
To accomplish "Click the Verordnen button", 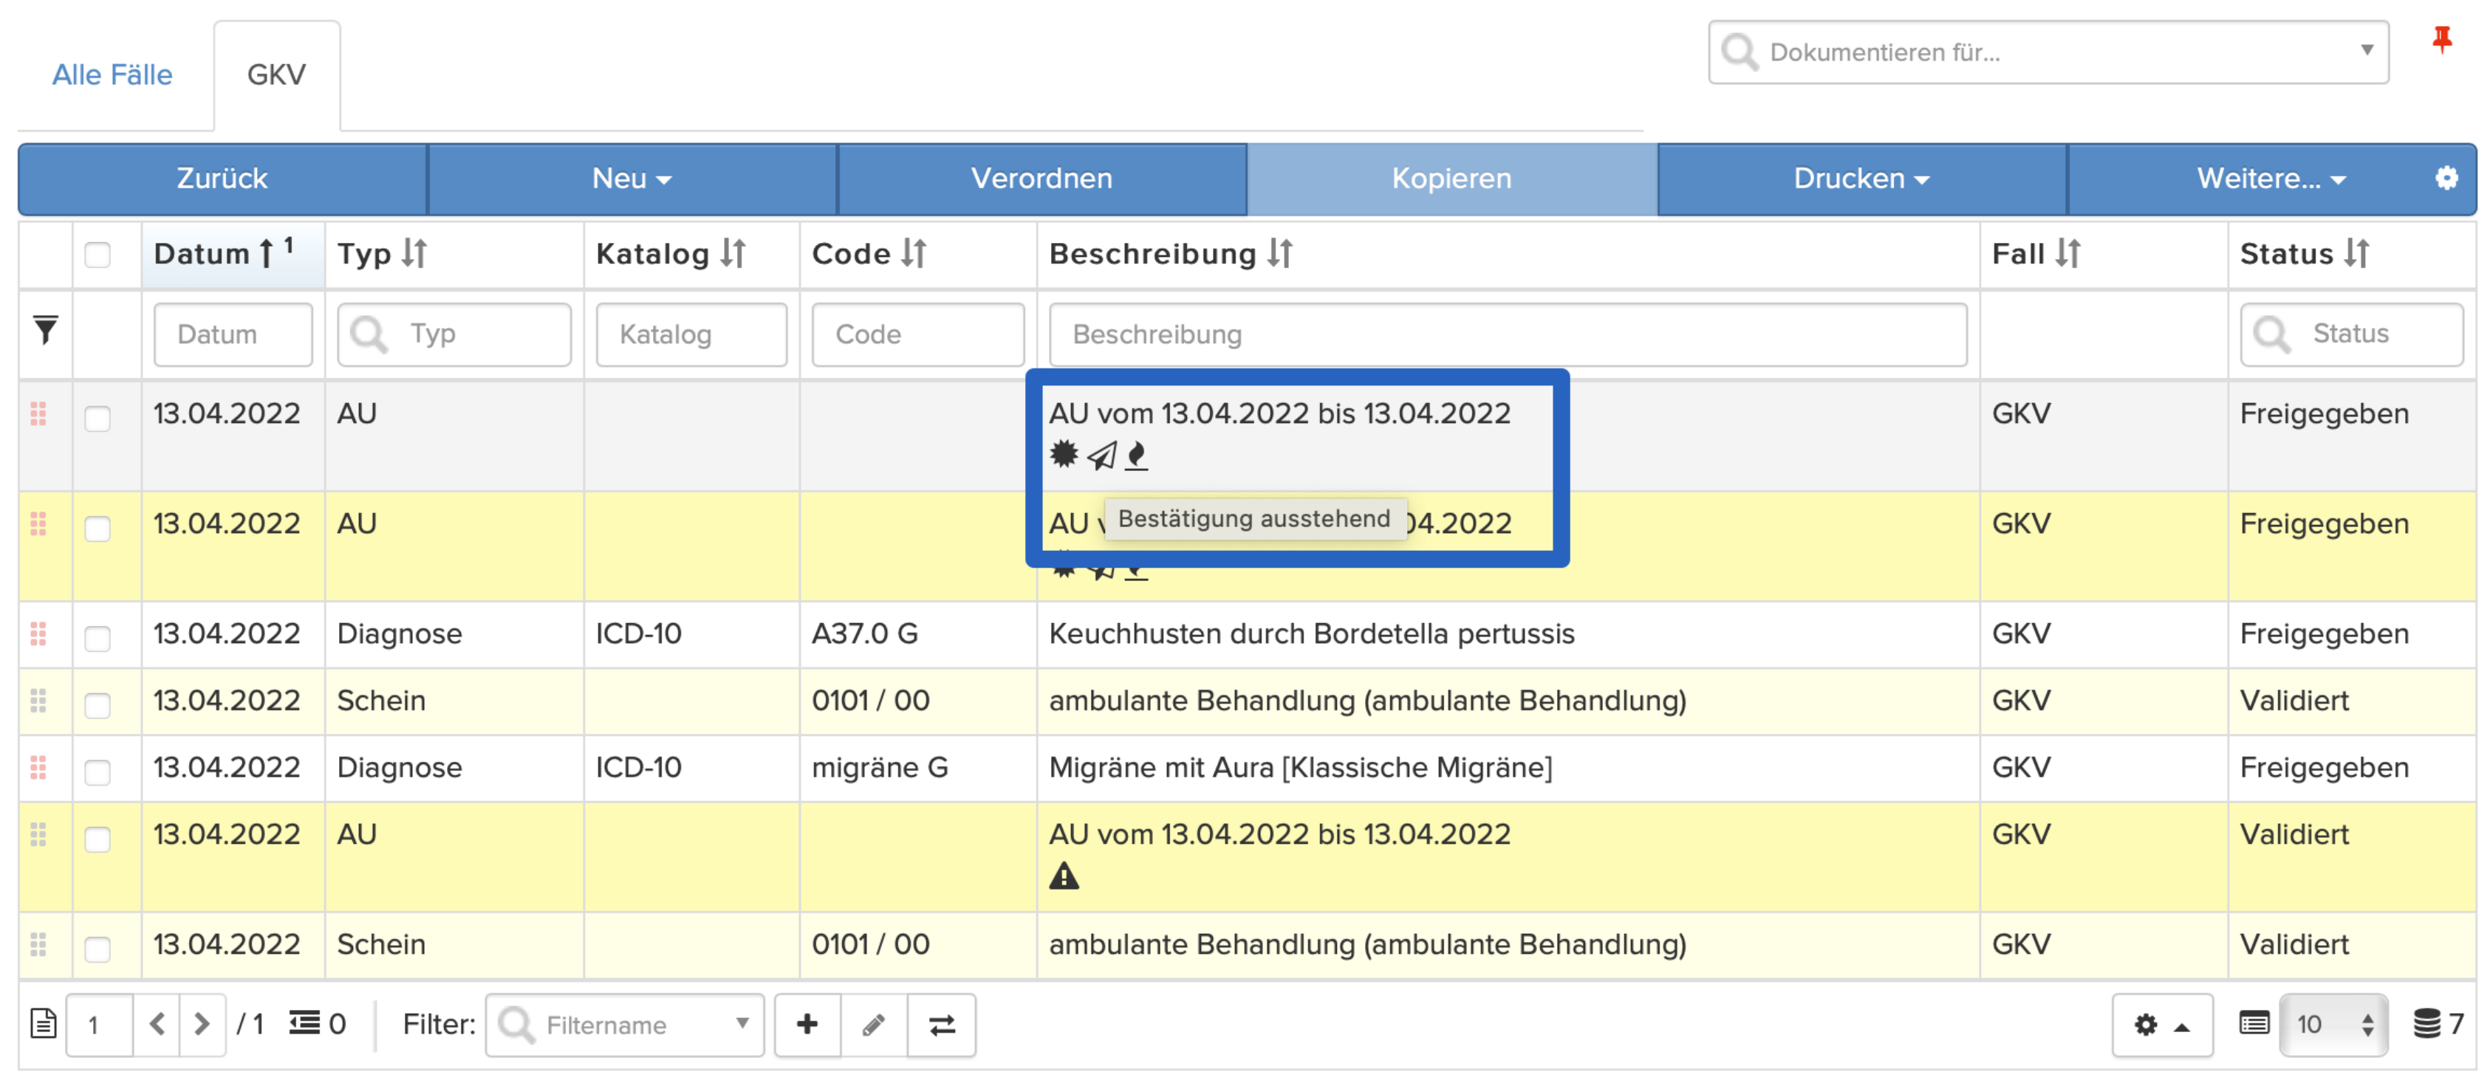I will coord(1042,179).
